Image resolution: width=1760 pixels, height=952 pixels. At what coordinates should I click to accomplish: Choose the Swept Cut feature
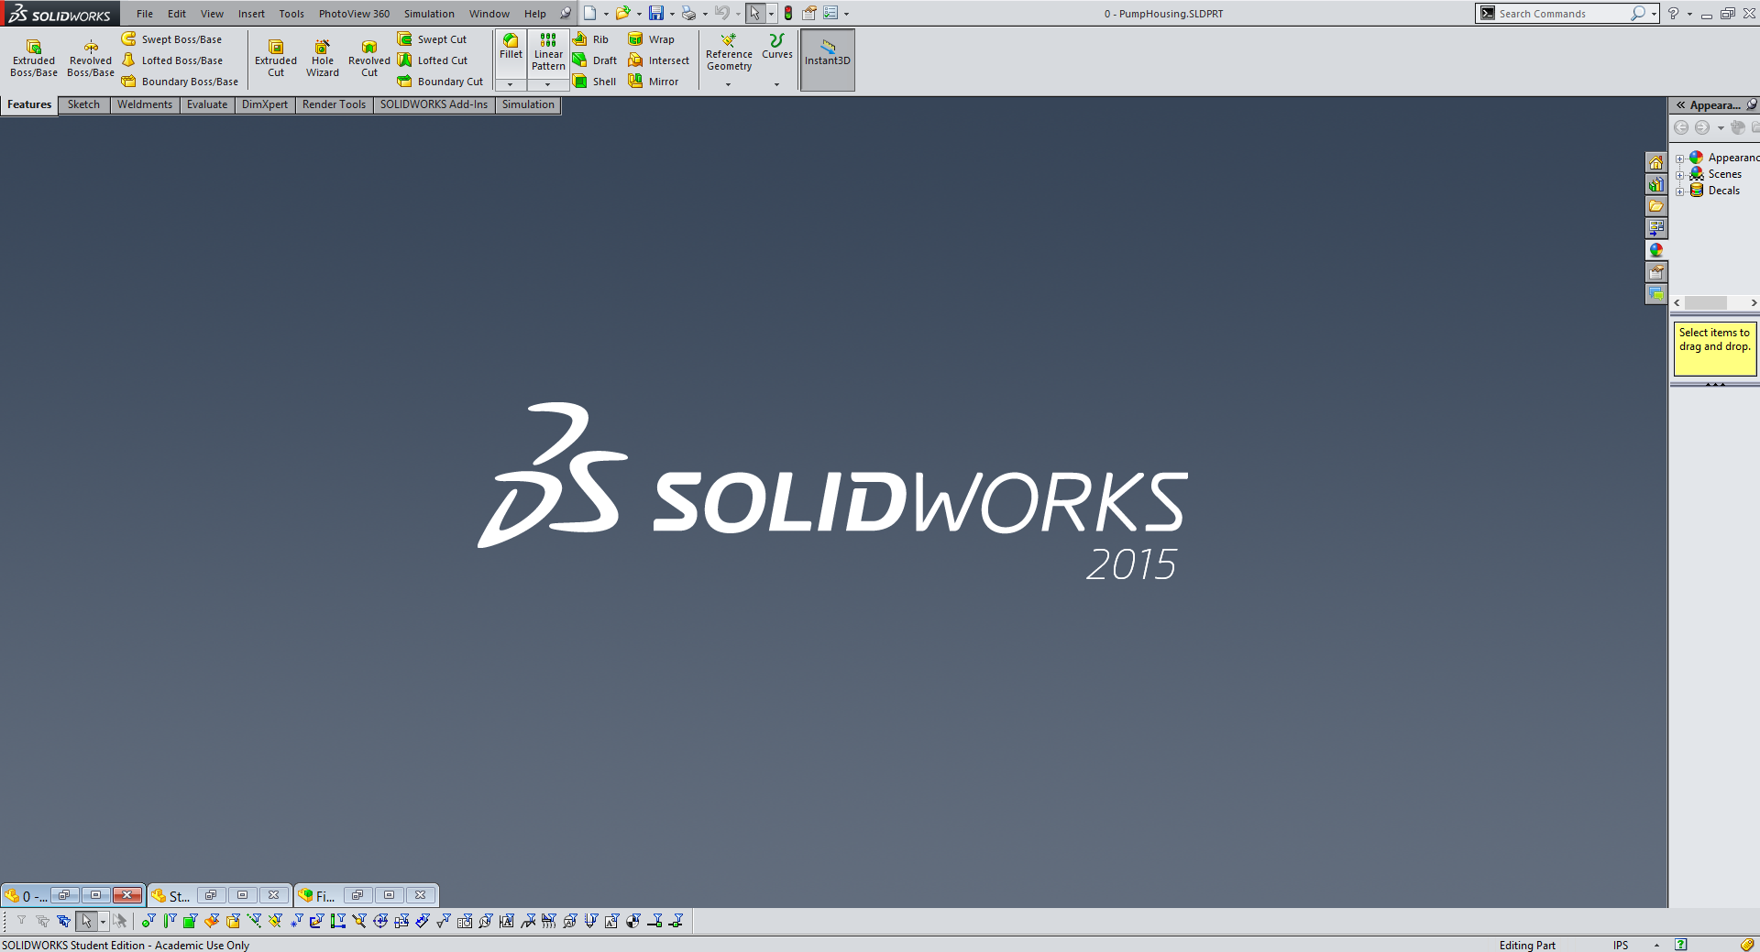[432, 39]
